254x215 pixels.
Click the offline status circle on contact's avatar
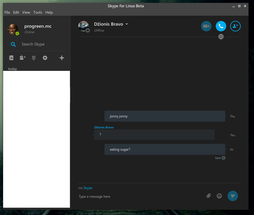(x=88, y=30)
